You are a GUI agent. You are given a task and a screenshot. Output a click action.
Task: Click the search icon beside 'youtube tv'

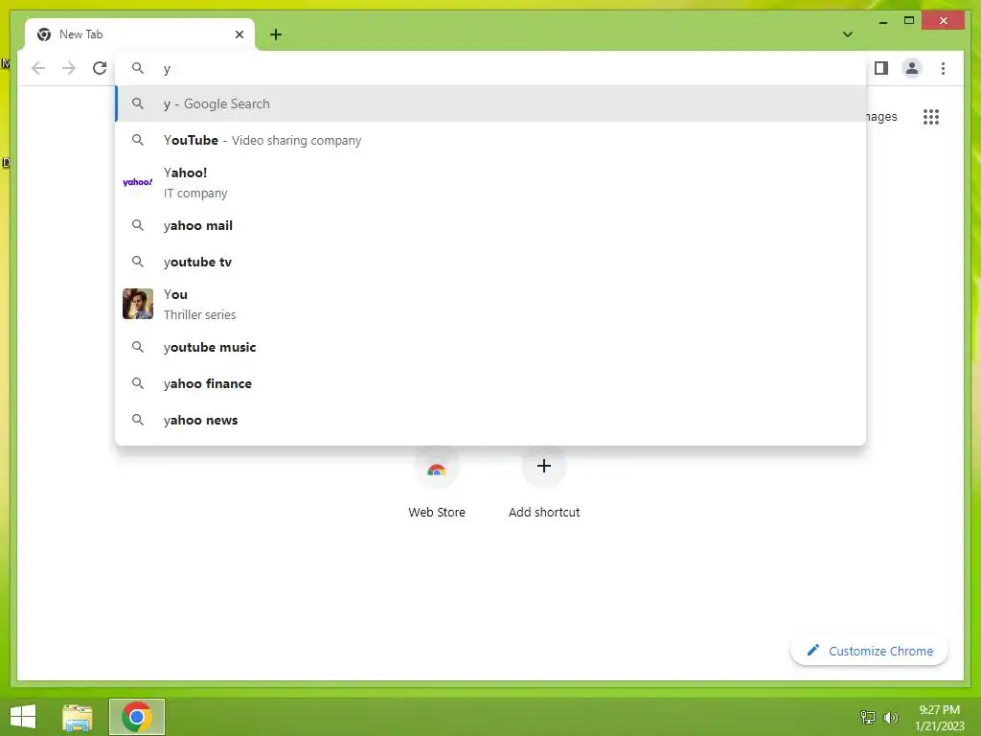138,262
